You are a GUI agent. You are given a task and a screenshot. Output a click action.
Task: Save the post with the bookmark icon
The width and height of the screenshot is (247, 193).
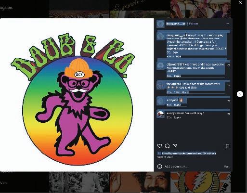(x=228, y=146)
